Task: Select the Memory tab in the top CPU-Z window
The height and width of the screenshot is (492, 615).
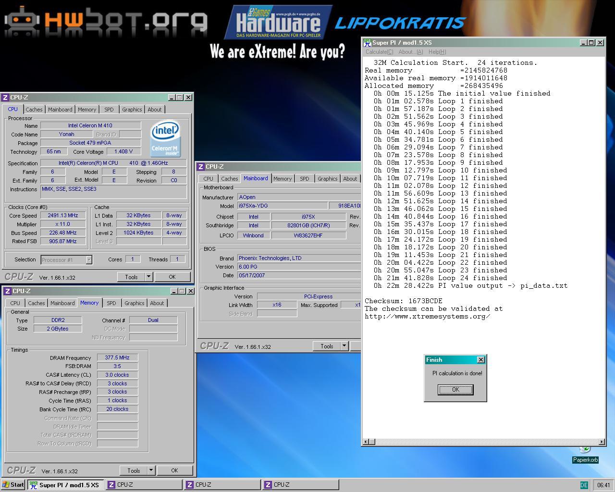Action: (x=87, y=110)
